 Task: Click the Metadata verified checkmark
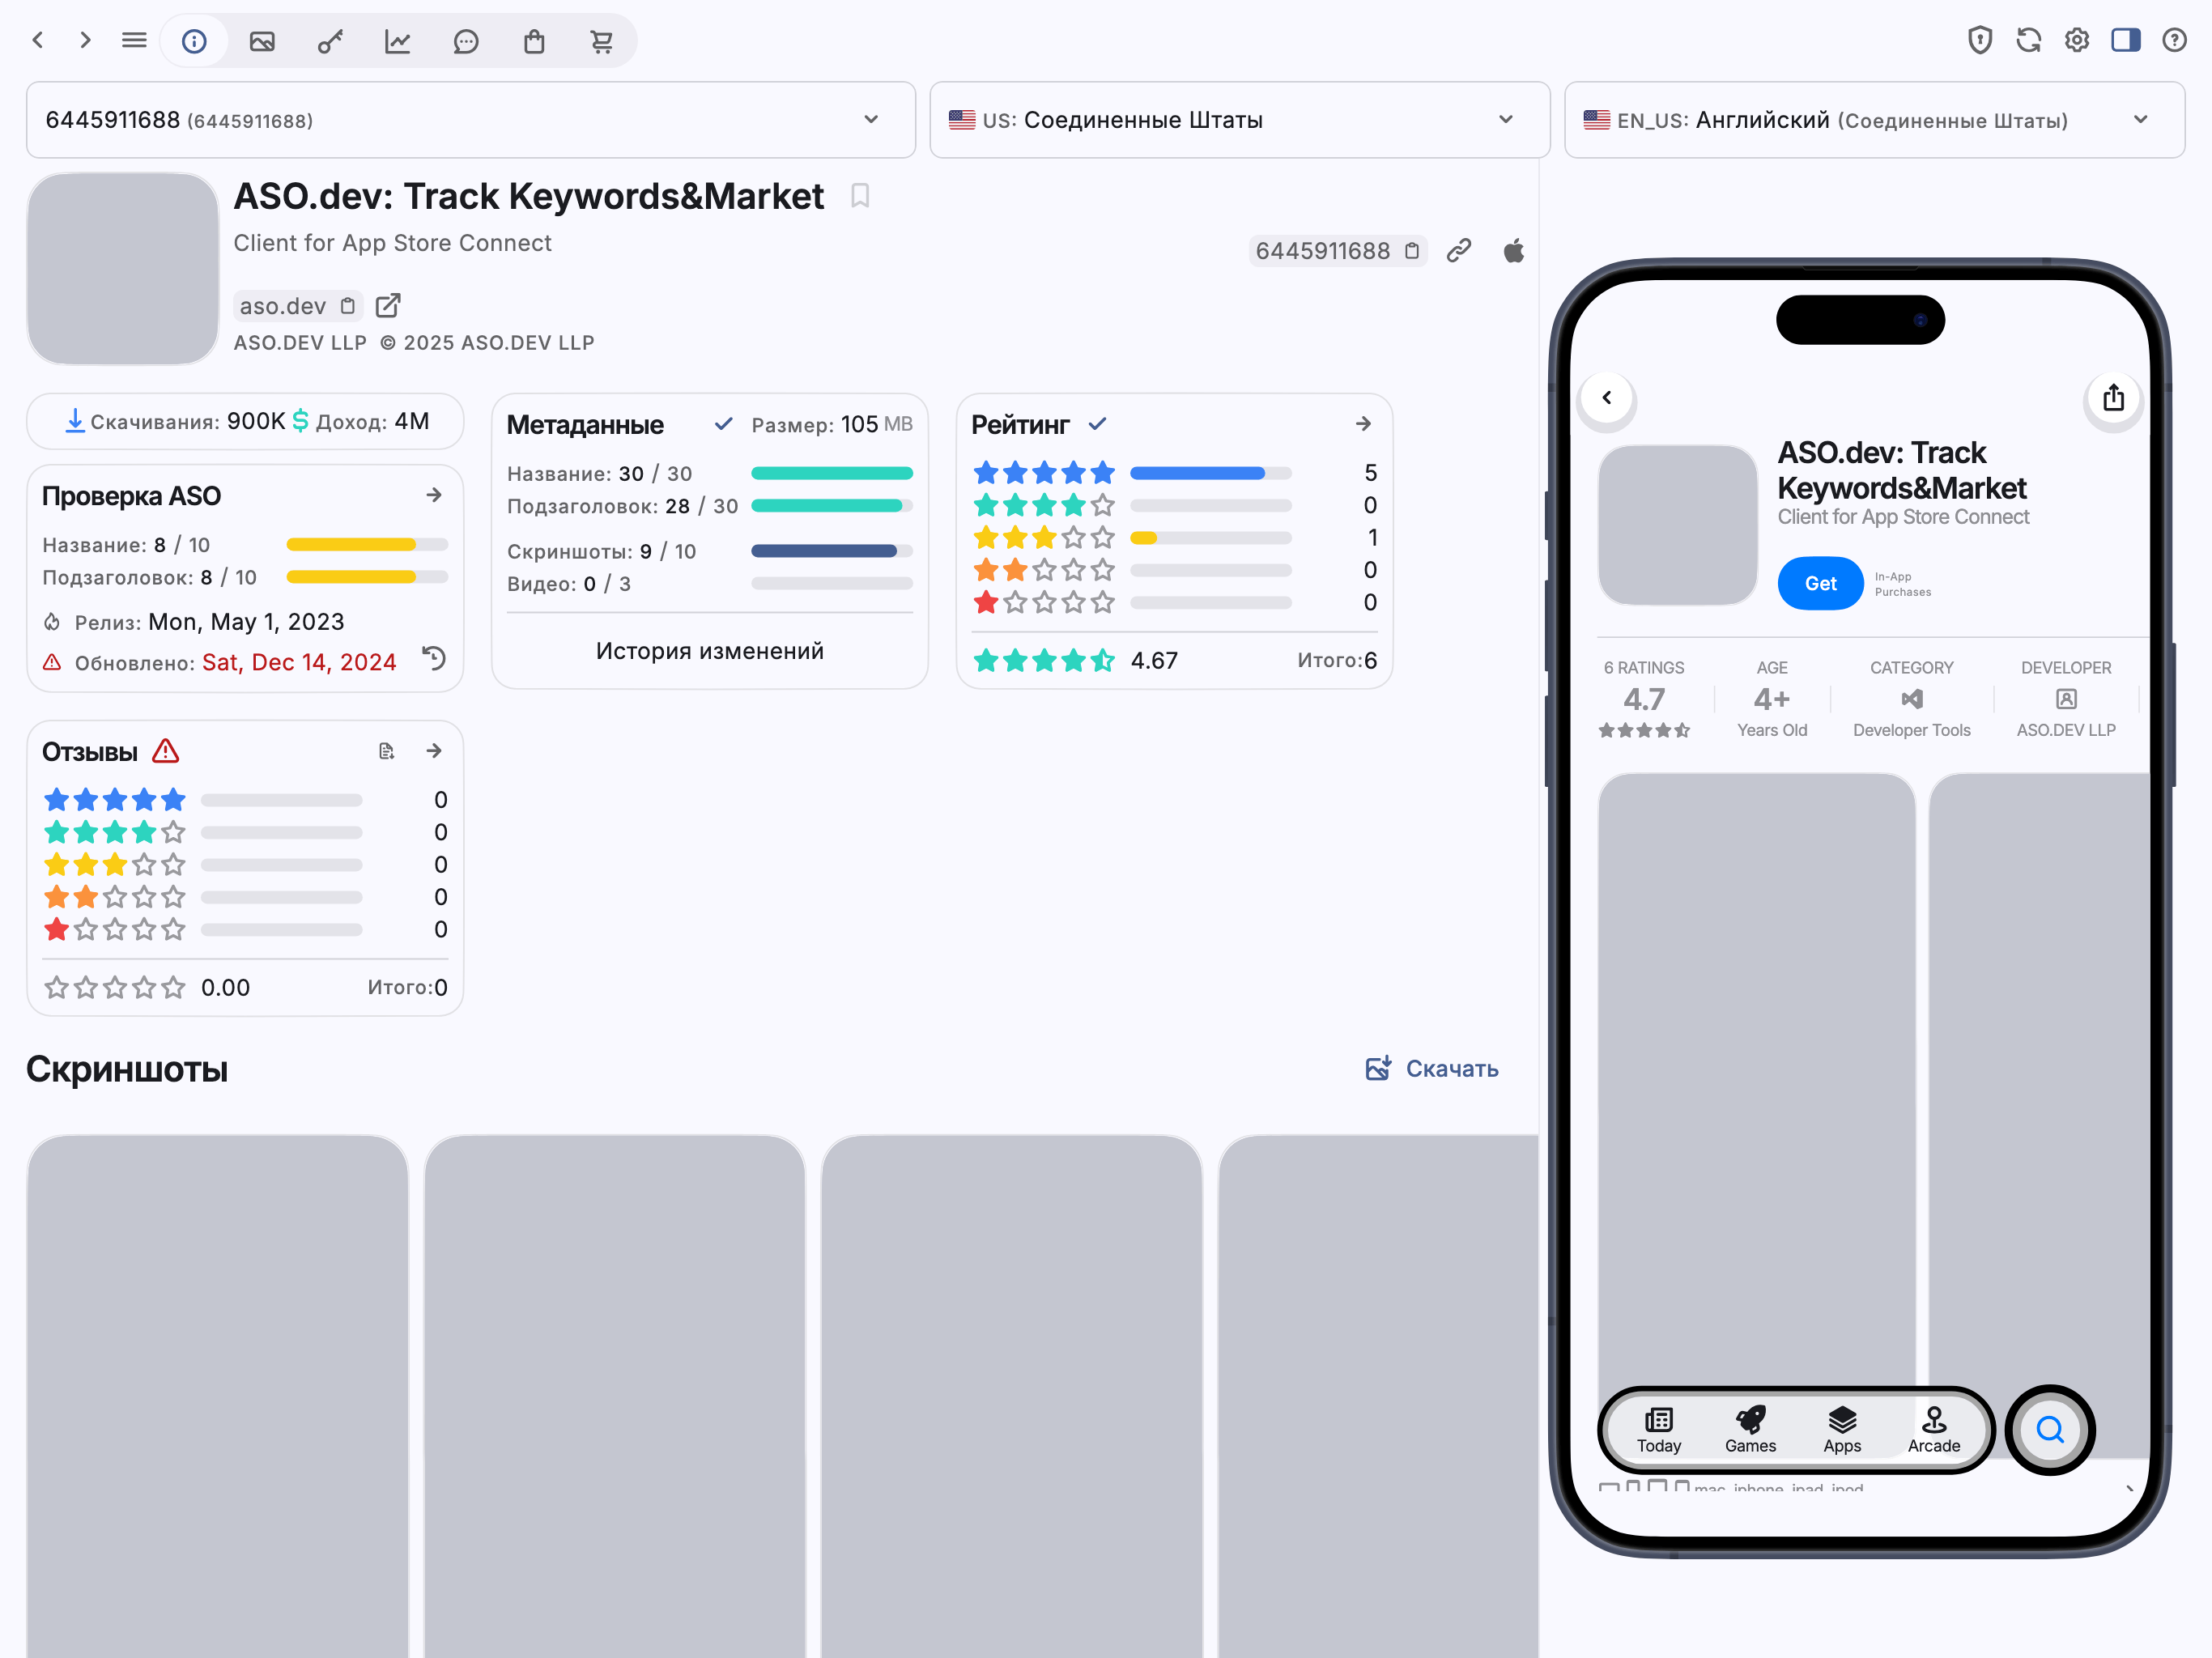tap(724, 424)
